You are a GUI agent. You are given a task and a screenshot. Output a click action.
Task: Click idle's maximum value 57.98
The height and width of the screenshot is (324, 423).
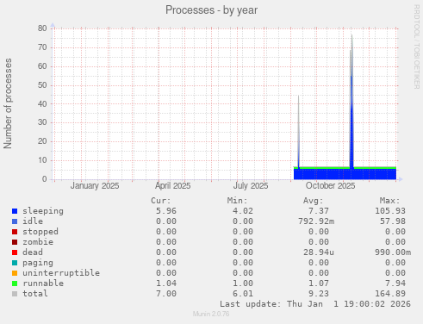[393, 221]
